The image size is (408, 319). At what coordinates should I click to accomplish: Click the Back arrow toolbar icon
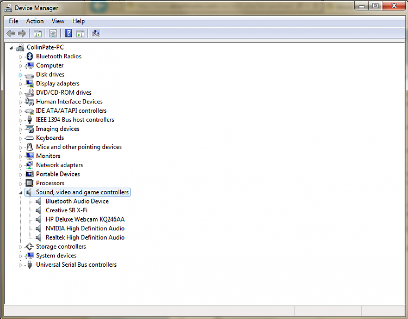pyautogui.click(x=10, y=33)
